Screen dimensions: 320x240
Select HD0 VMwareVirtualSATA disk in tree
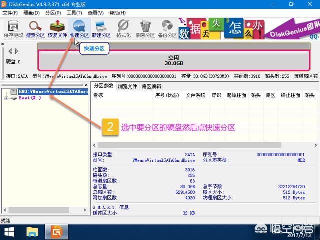coord(53,92)
